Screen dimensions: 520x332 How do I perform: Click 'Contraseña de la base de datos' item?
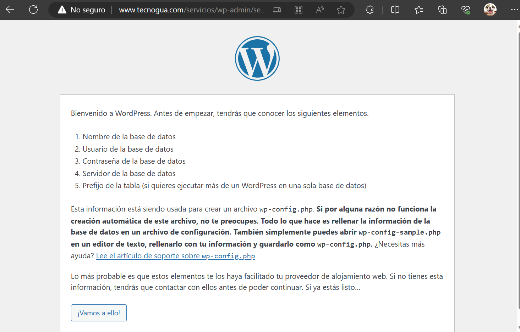coord(134,161)
